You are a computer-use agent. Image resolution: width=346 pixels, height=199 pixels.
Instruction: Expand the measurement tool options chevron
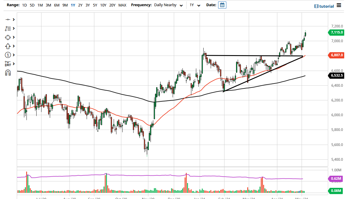tap(13, 63)
